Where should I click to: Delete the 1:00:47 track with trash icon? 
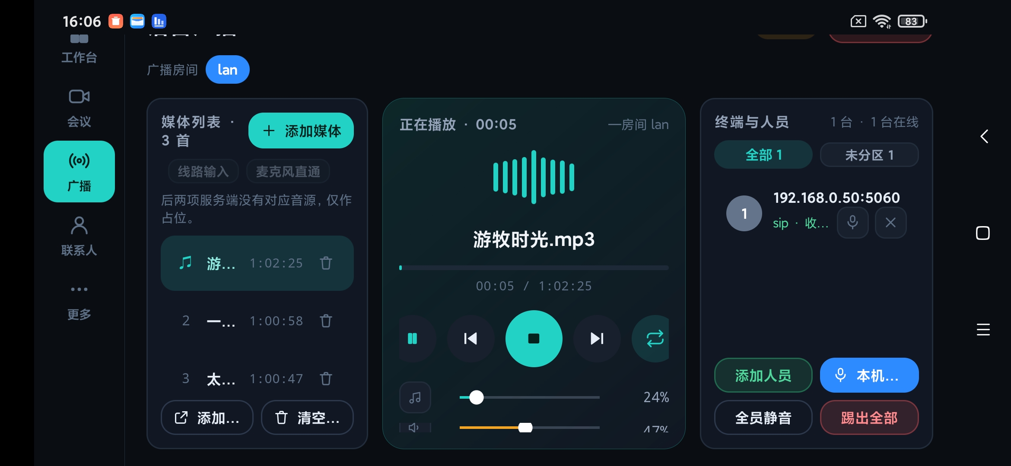point(326,378)
